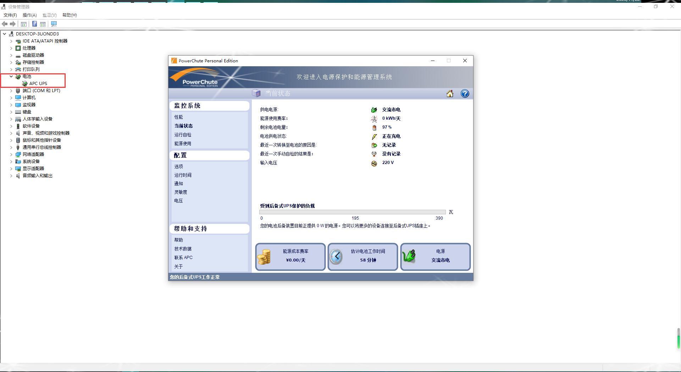Expand the 显示适配器 node
This screenshot has width=681, height=372.
11,168
